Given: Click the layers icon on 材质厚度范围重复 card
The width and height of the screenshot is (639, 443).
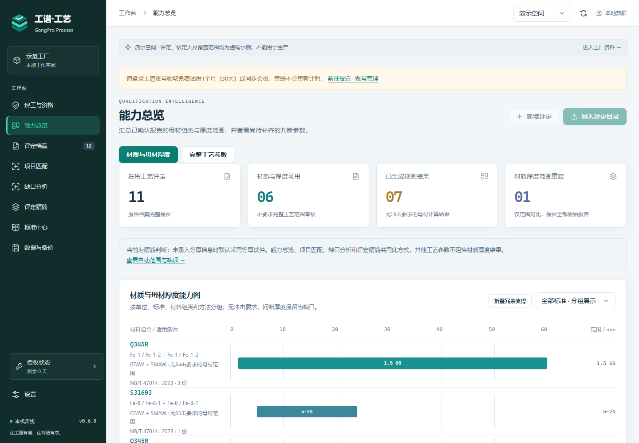Looking at the screenshot, I should pos(613,176).
